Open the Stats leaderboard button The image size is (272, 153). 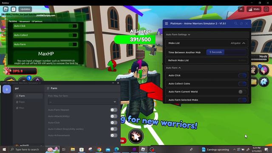[254, 9]
